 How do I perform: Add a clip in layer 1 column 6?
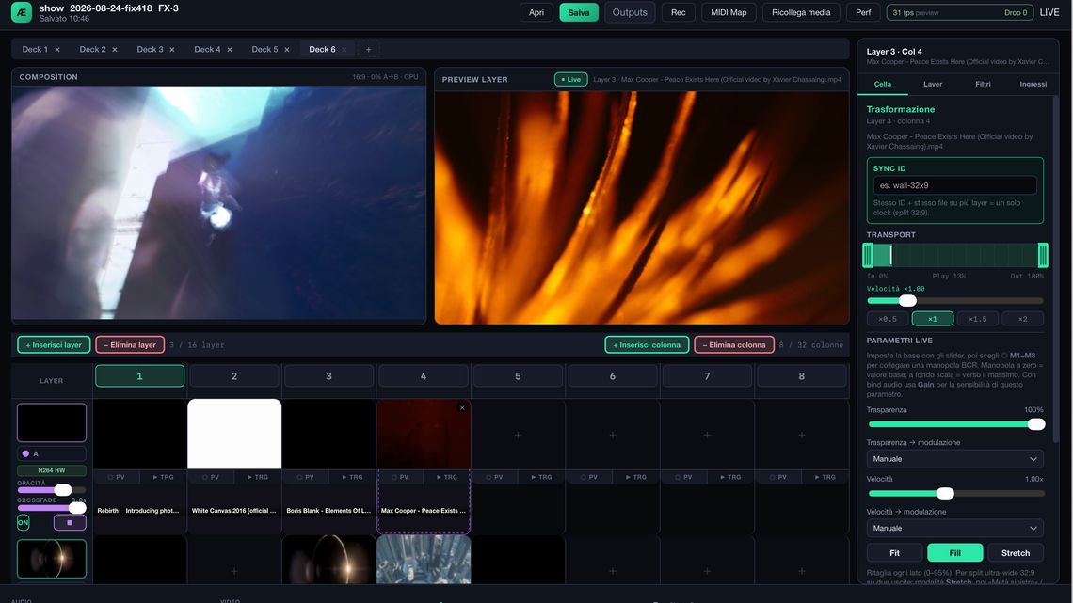click(x=613, y=435)
